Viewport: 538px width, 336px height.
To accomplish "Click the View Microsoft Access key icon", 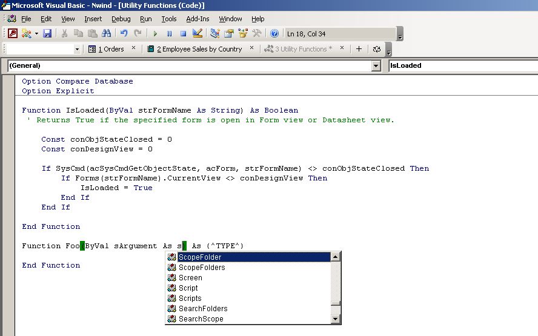I will (x=13, y=33).
